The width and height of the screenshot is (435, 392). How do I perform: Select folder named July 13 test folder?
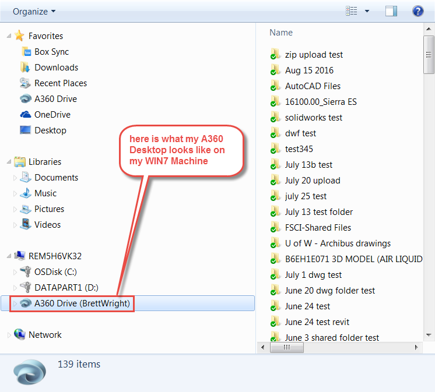tap(311, 212)
